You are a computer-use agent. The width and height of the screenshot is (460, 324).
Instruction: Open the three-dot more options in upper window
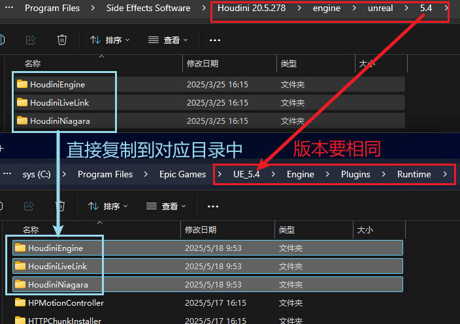coord(215,40)
